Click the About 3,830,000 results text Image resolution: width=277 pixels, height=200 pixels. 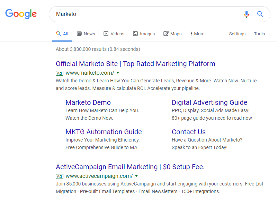coord(98,49)
